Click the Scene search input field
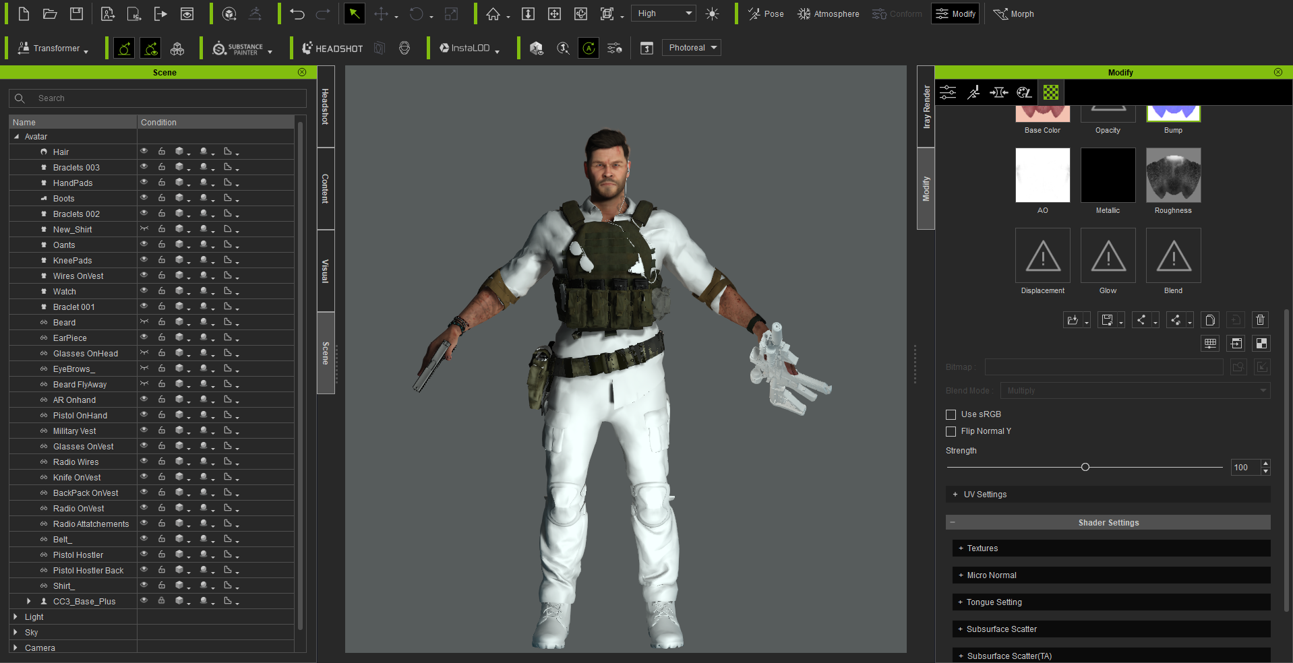The image size is (1293, 663). tap(158, 98)
